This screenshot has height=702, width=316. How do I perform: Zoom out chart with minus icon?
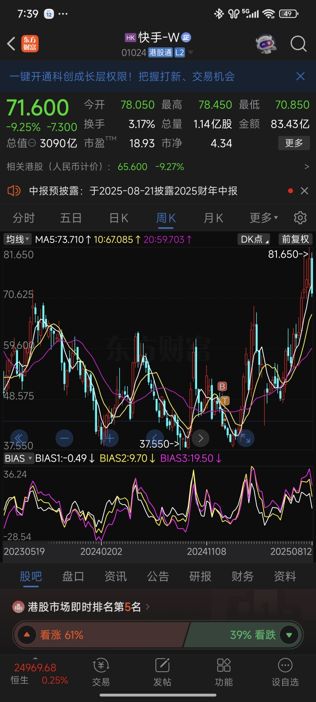[x=65, y=438]
